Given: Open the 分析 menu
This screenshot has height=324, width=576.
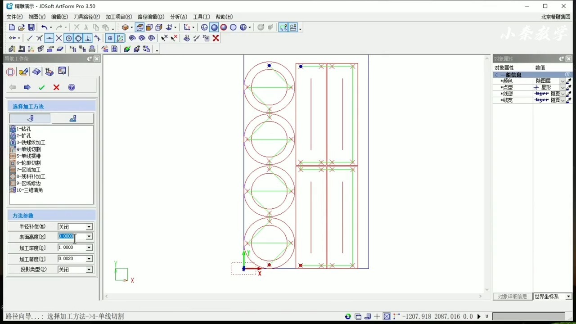Looking at the screenshot, I should (179, 17).
